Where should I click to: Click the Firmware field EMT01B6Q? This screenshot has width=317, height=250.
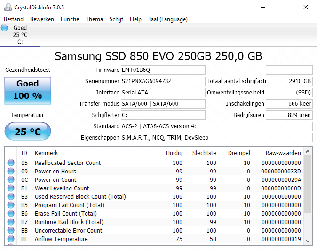[163, 70]
